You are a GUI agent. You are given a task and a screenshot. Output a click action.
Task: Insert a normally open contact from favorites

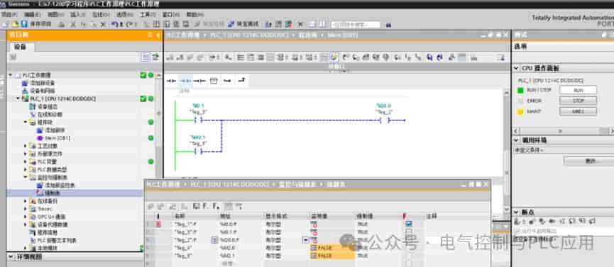click(171, 81)
